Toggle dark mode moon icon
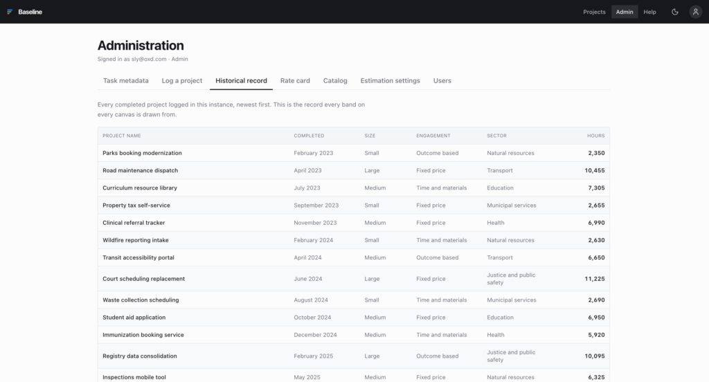 click(674, 12)
